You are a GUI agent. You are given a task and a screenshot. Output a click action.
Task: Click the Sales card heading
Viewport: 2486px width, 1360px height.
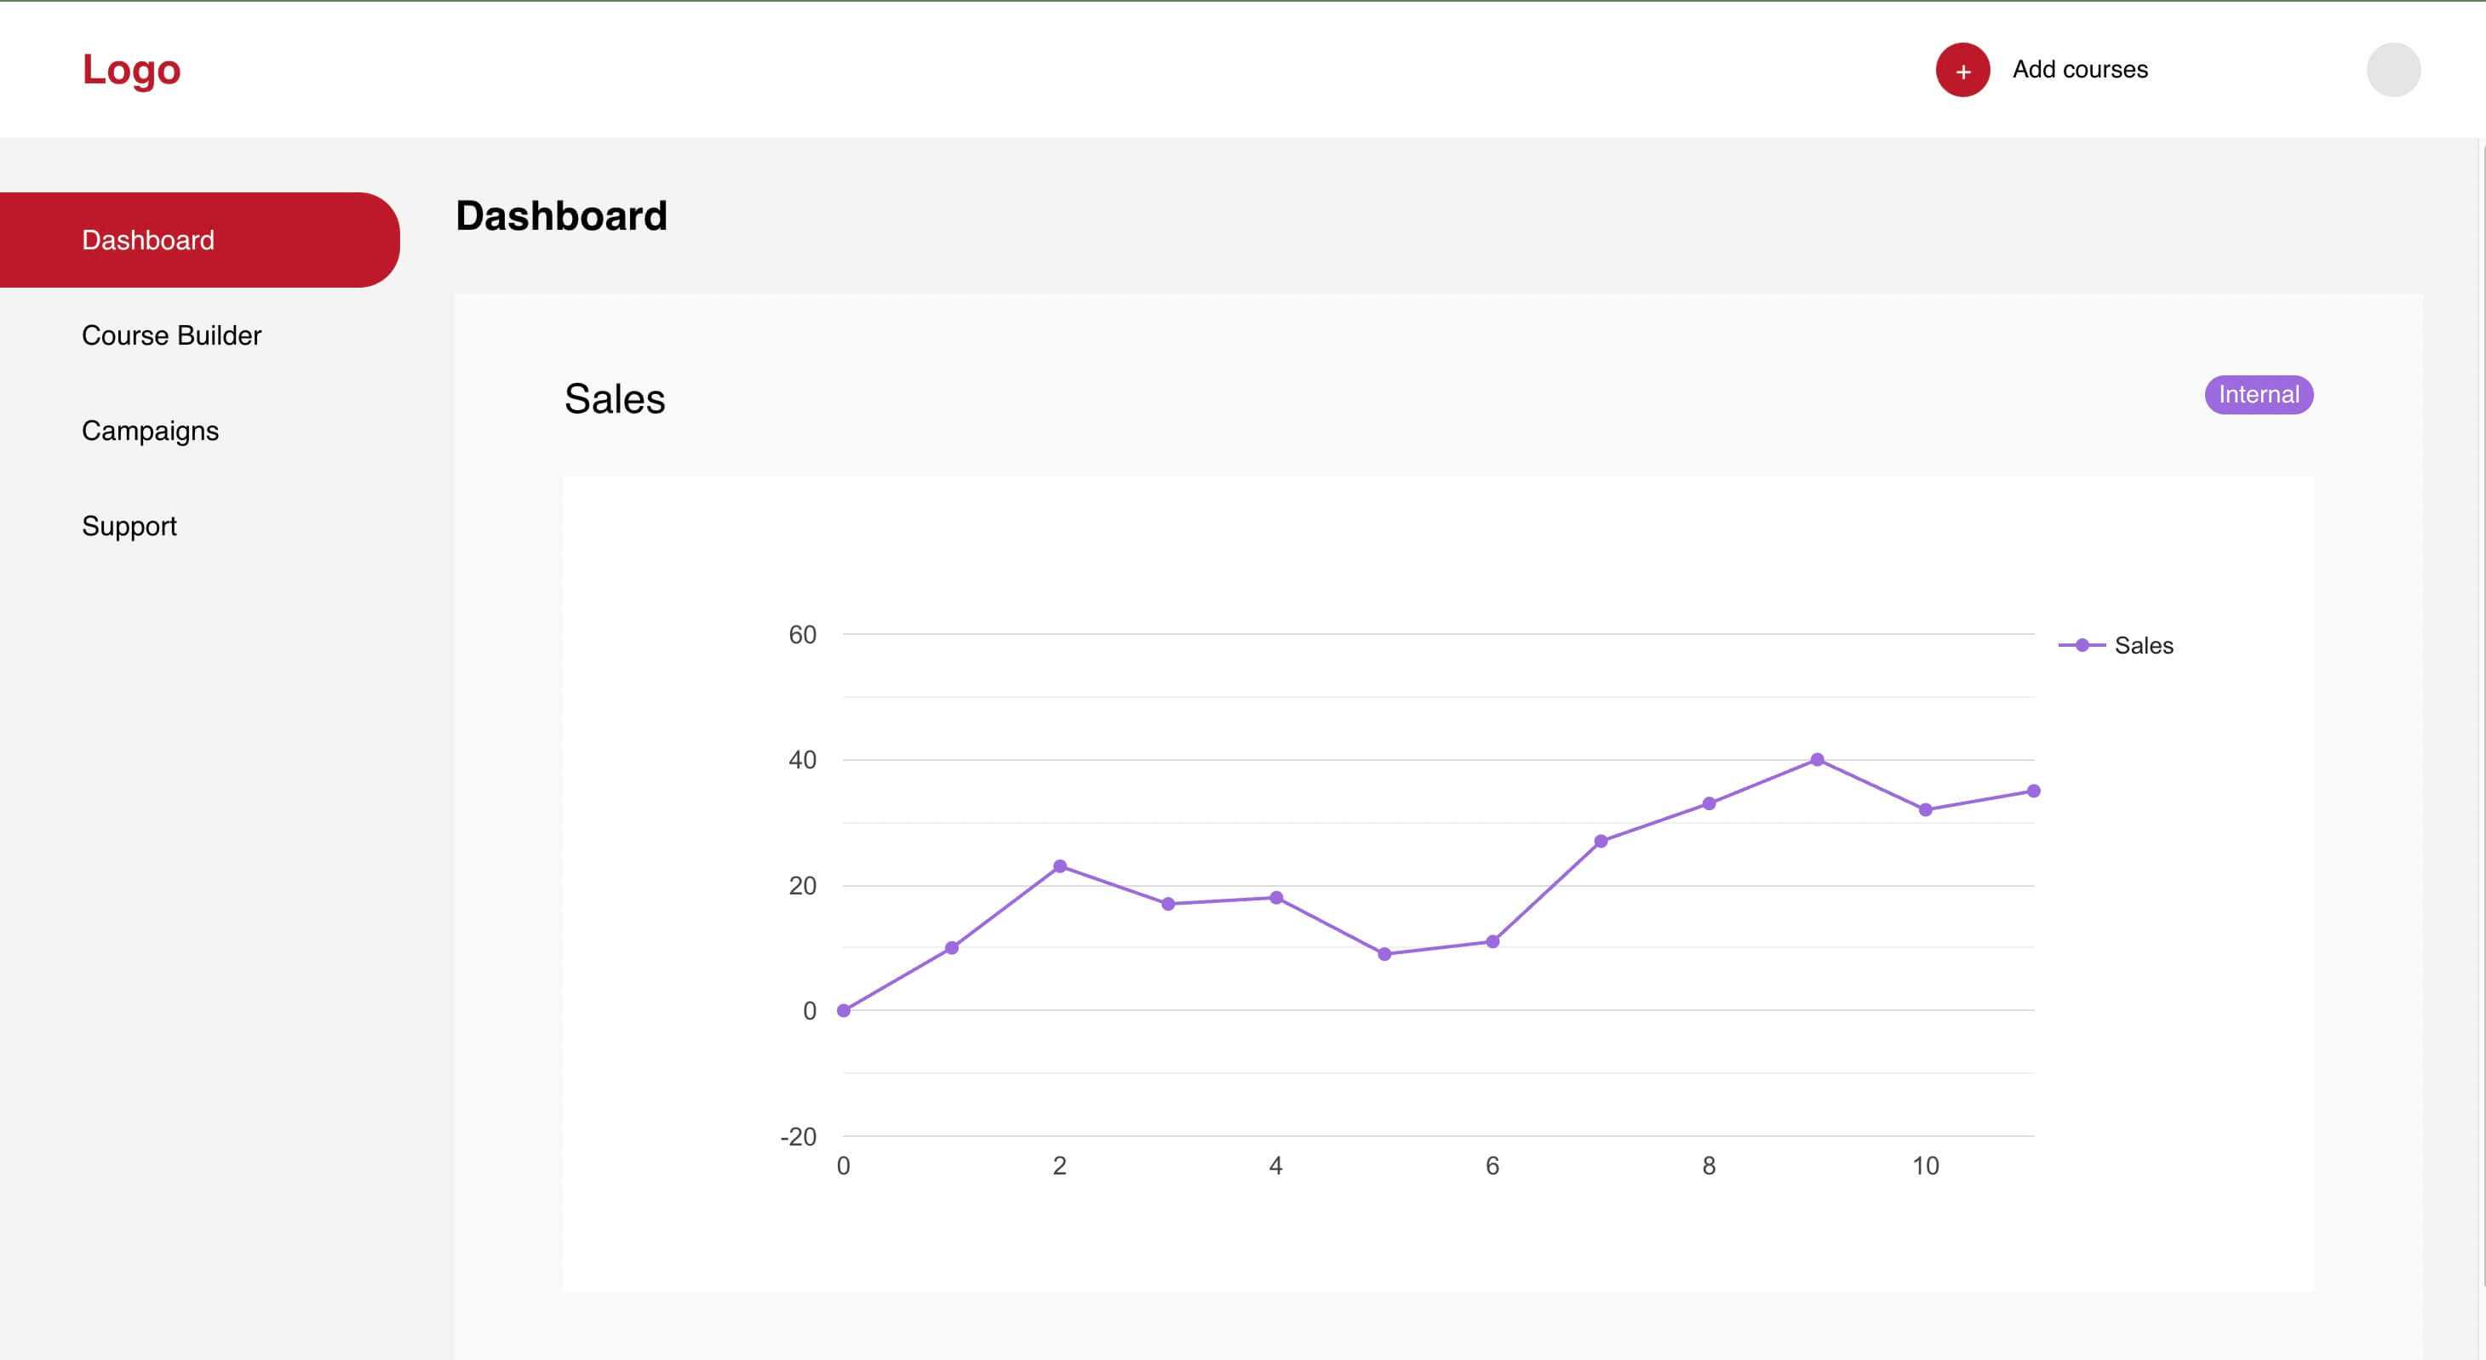point(615,399)
